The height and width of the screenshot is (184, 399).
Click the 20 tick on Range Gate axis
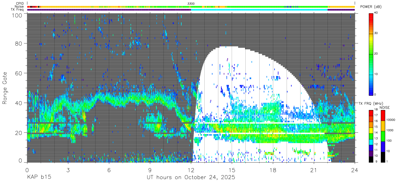coord(18,133)
